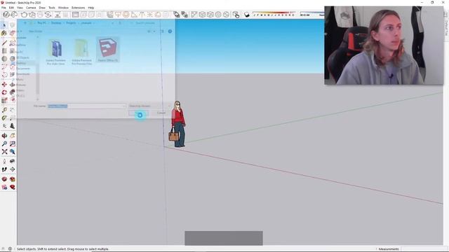449x252 pixels.
Task: Select Documents in the dialog sidebar
Action: 23,69
